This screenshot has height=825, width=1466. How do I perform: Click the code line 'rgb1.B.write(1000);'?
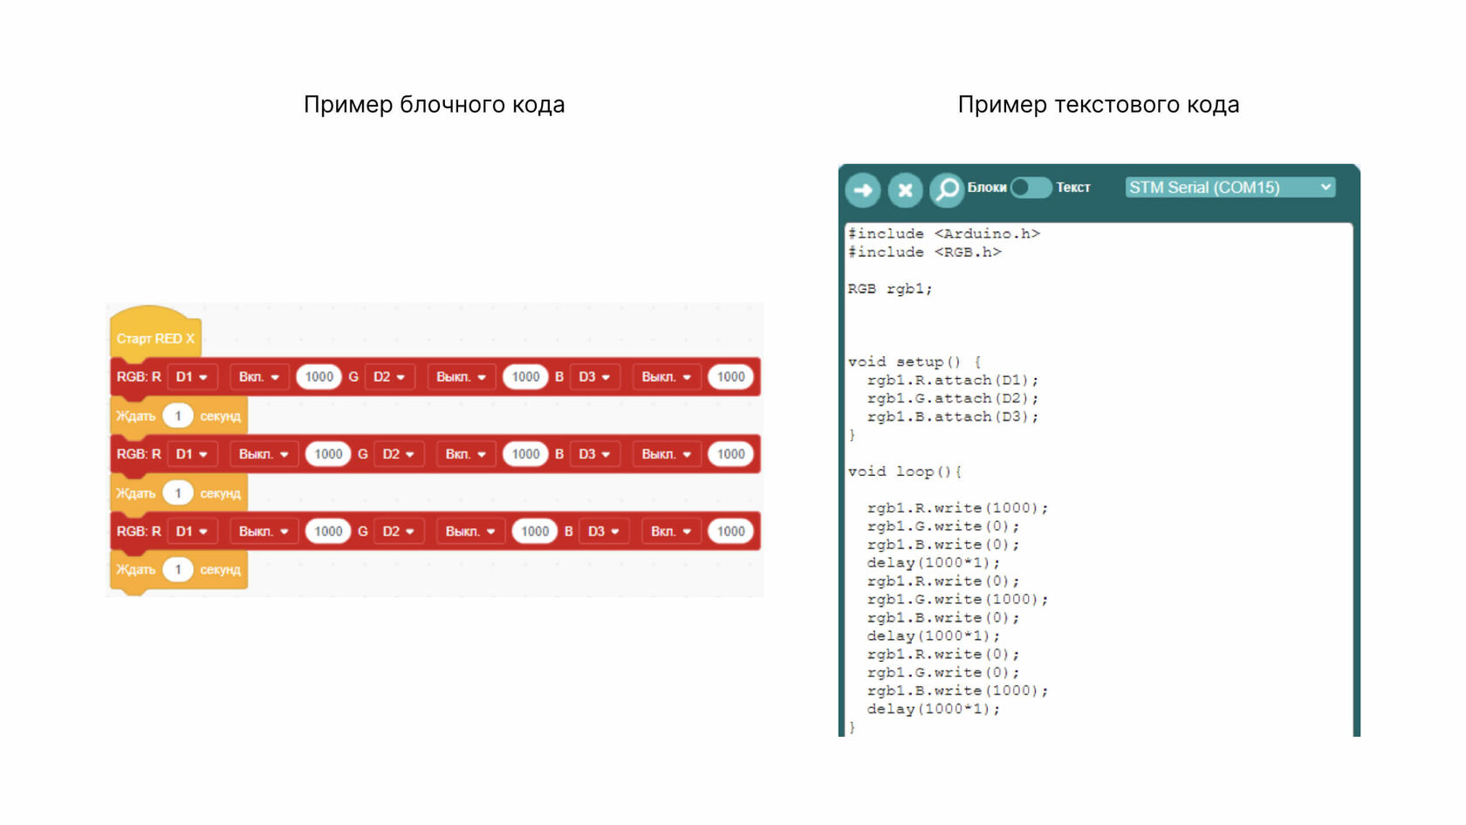(957, 691)
